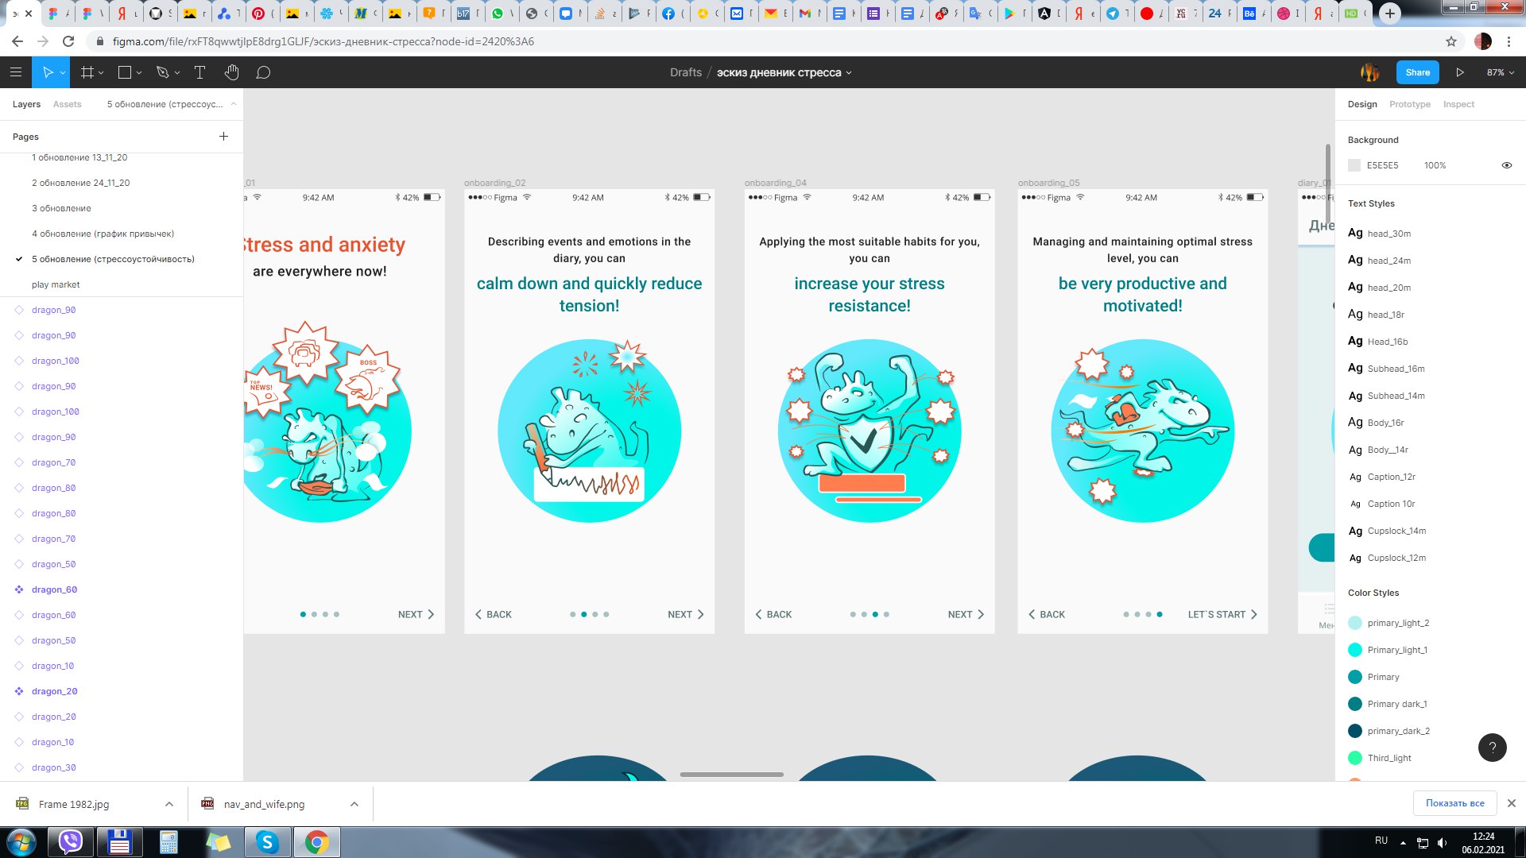
Task: Click 'Показать все' downloads button
Action: (x=1454, y=803)
